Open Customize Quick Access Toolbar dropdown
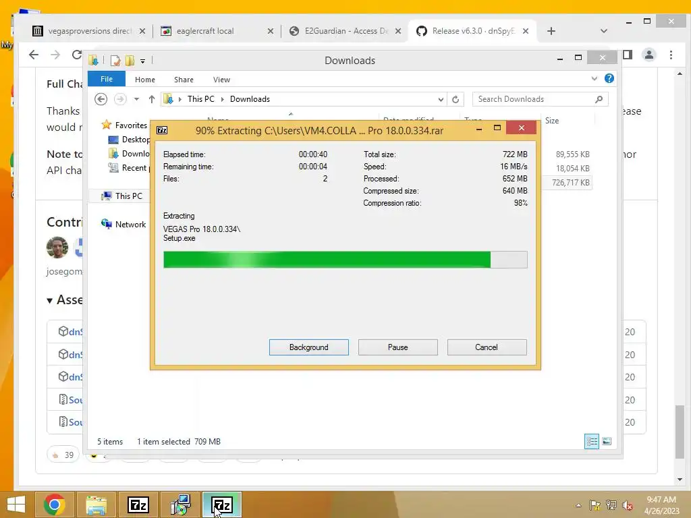Viewport: 691px width, 518px height. tap(143, 61)
